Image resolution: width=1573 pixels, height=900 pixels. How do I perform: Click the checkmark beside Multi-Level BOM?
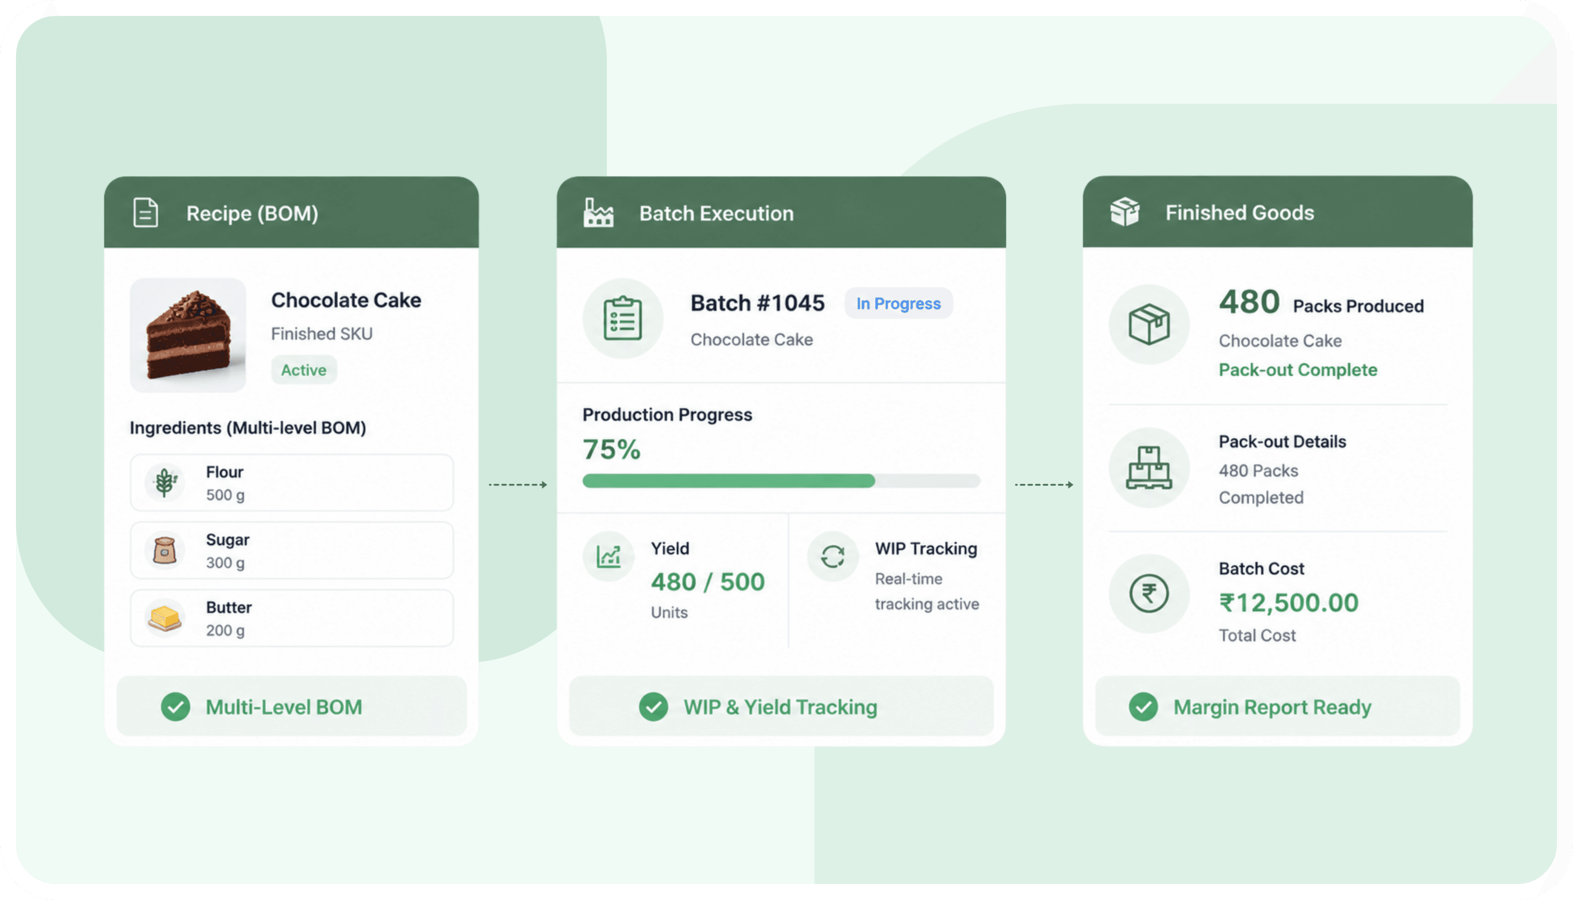tap(176, 706)
